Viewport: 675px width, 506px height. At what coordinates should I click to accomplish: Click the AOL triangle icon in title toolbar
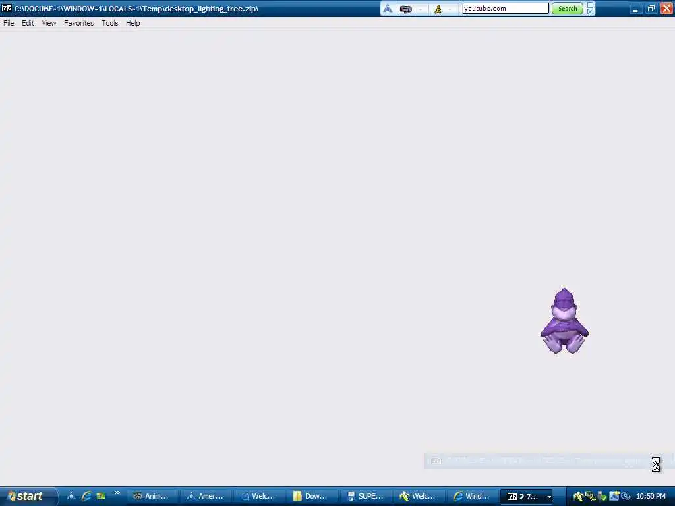[388, 9]
